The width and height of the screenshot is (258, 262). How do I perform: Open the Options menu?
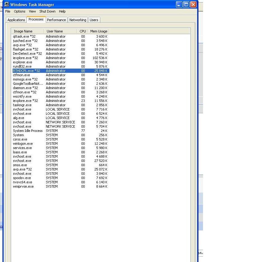20,11
